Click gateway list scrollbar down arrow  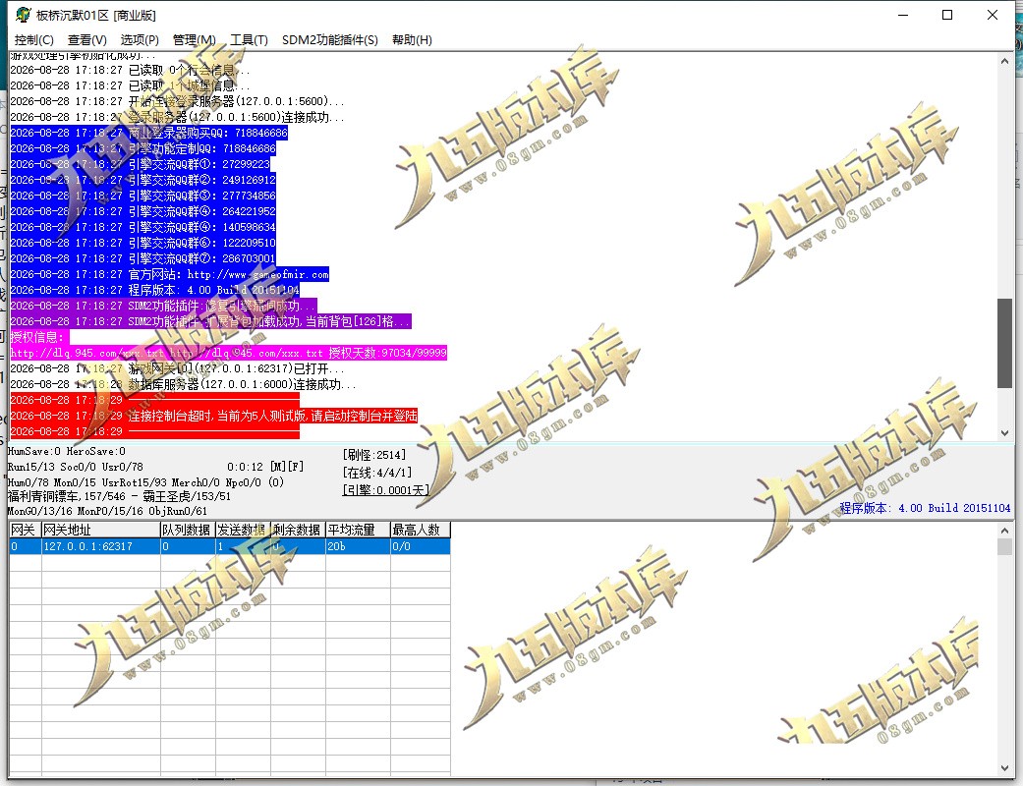tap(1004, 767)
